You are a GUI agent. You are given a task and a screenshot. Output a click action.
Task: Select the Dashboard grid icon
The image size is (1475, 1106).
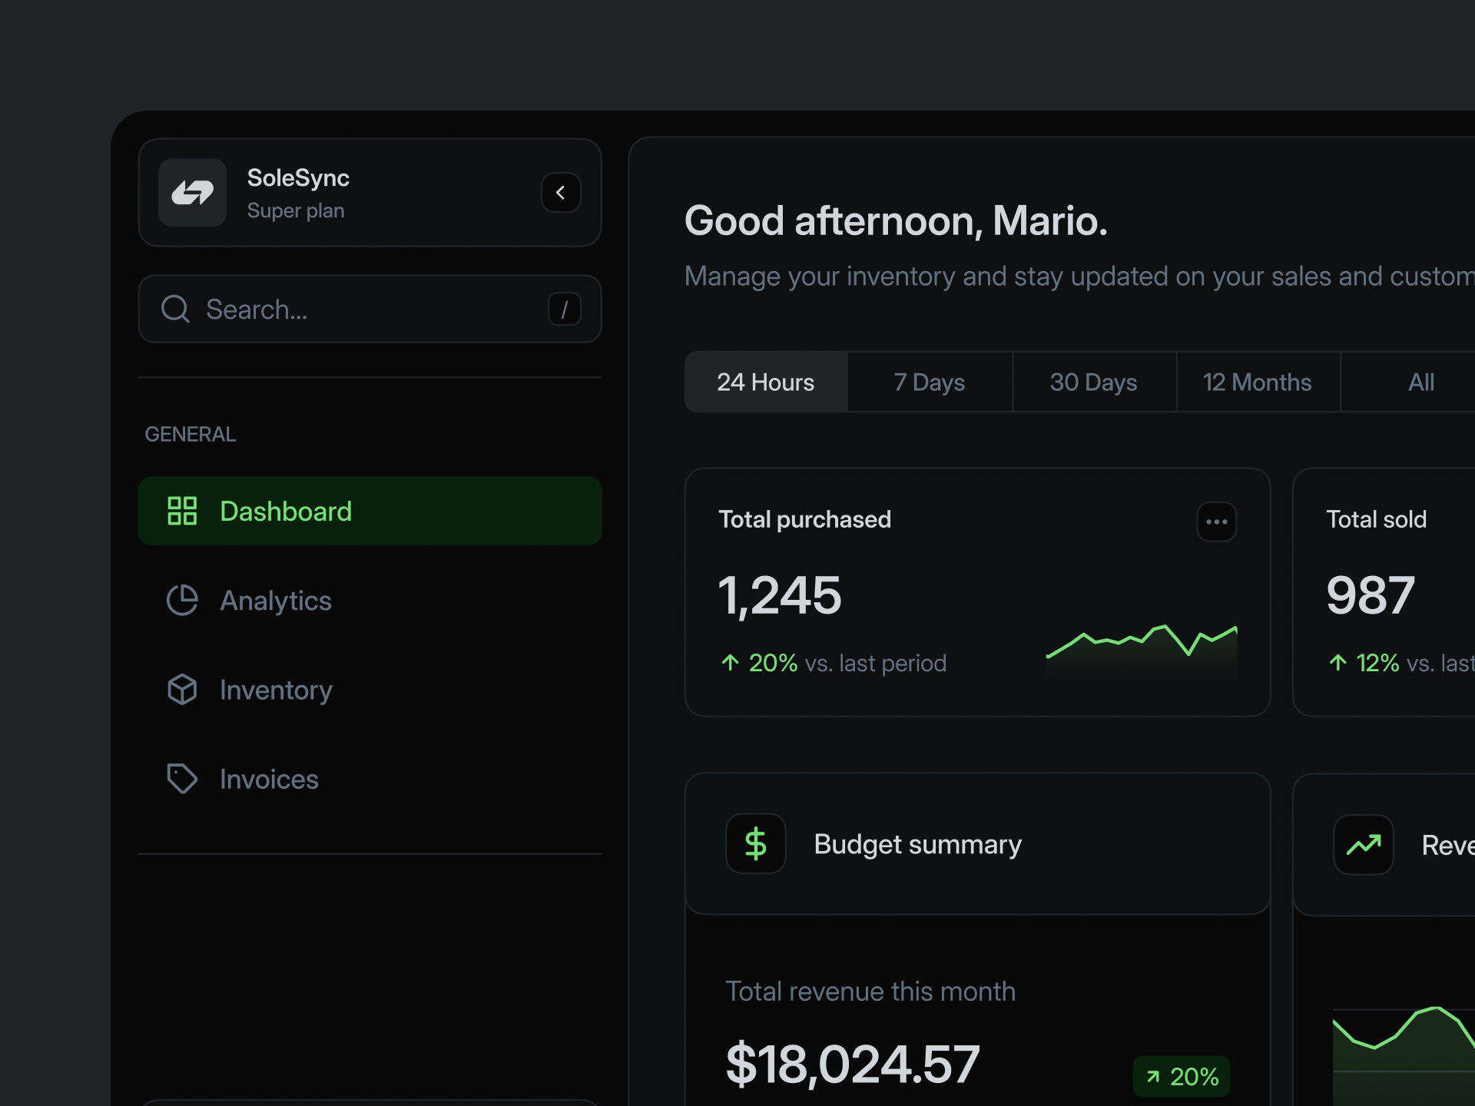point(182,510)
